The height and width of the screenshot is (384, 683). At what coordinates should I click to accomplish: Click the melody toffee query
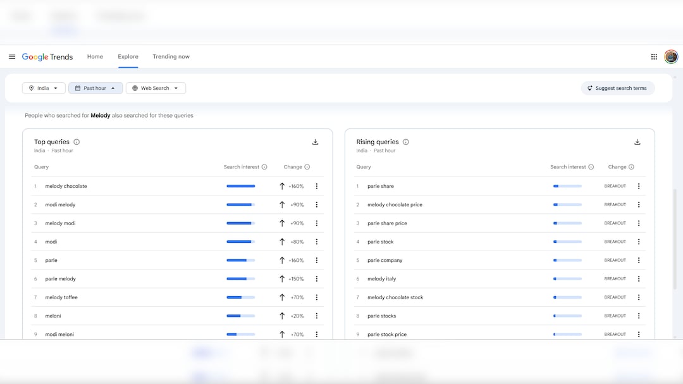click(x=61, y=297)
